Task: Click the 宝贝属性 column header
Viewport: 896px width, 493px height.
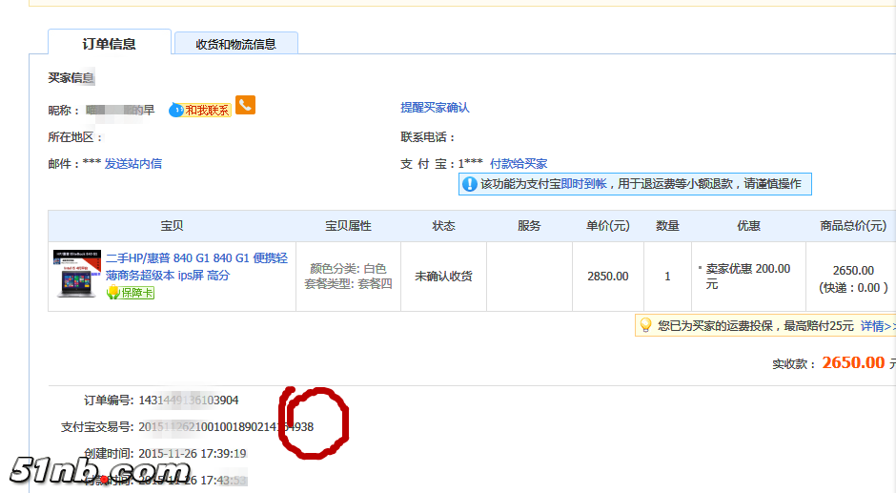Action: (x=348, y=226)
